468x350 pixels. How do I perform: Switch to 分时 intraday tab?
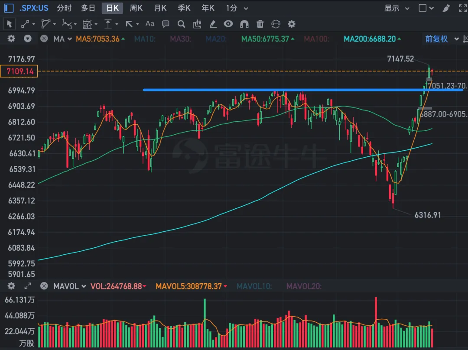click(64, 8)
